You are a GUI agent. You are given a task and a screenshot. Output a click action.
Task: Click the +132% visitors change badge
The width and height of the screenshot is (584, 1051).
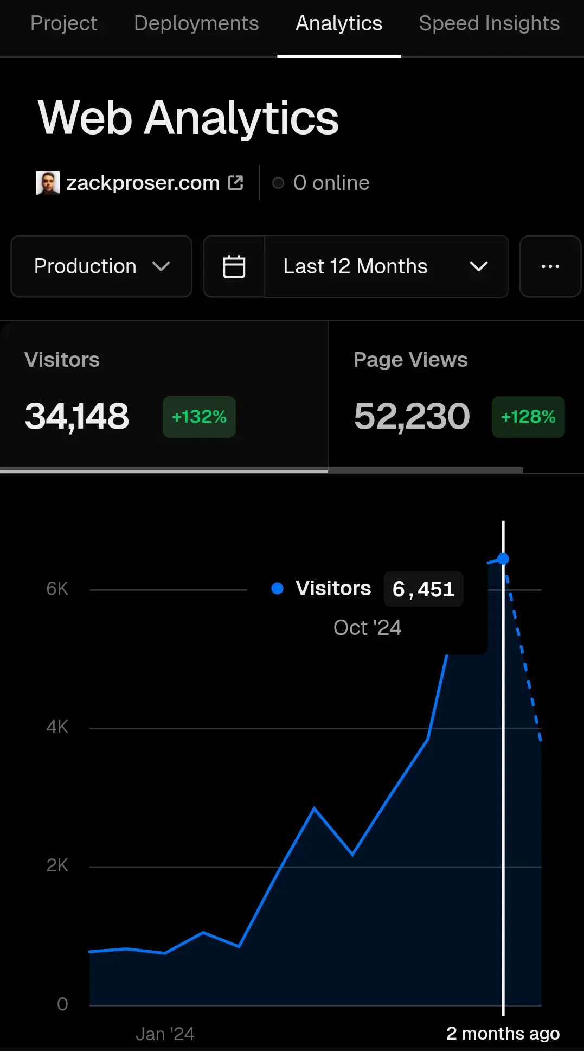click(x=199, y=417)
